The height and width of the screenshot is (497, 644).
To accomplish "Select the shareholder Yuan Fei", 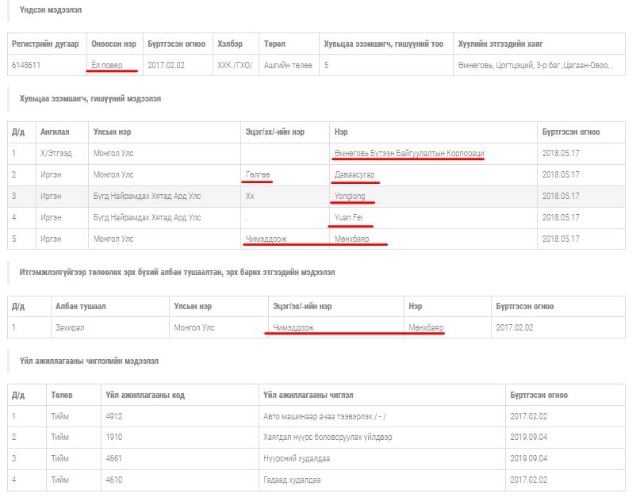I will click(348, 217).
